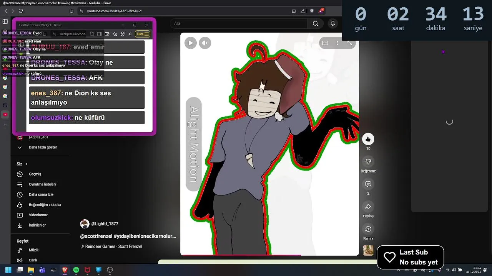Expand the Short to fullscreen
Screen dimensions: 492x276
pyautogui.click(x=350, y=43)
